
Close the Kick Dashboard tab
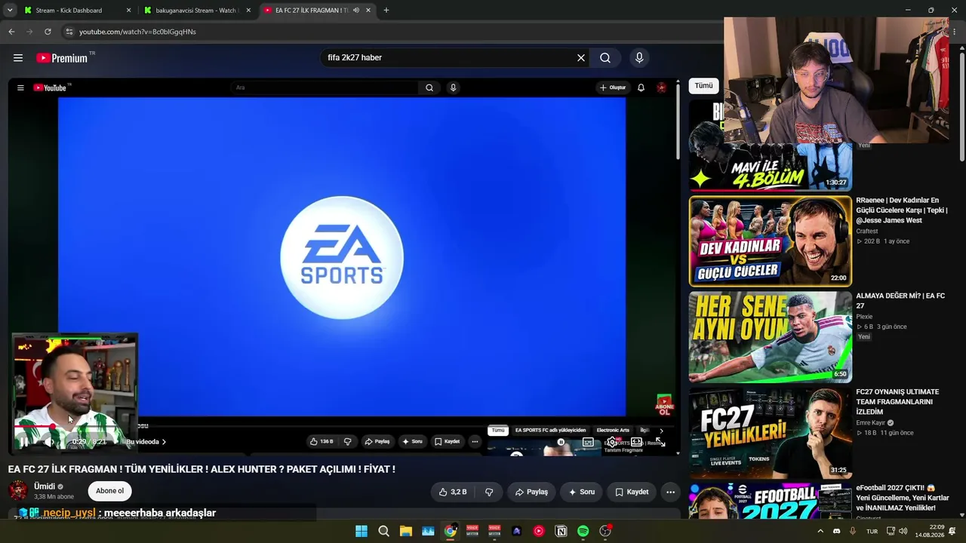point(128,11)
